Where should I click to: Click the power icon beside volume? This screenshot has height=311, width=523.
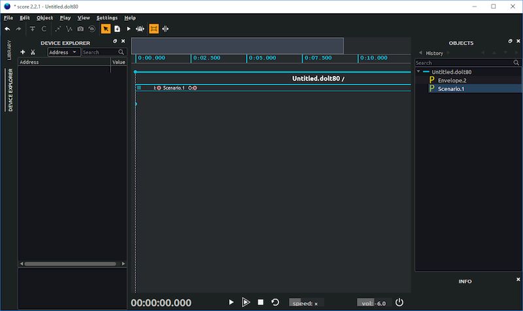(399, 302)
